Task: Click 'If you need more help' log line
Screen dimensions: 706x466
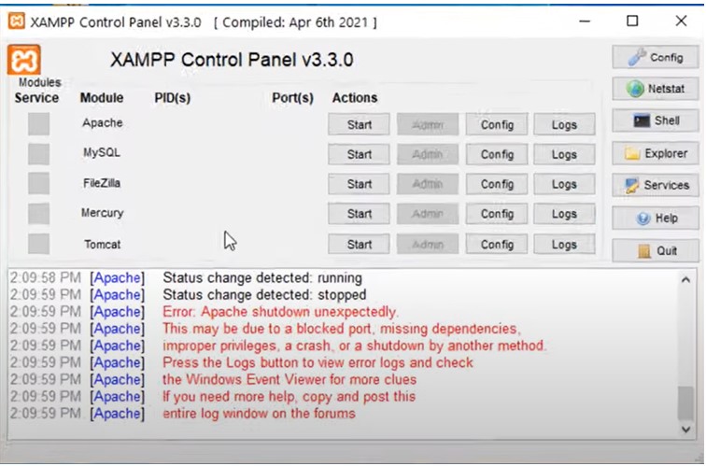Action: point(289,397)
